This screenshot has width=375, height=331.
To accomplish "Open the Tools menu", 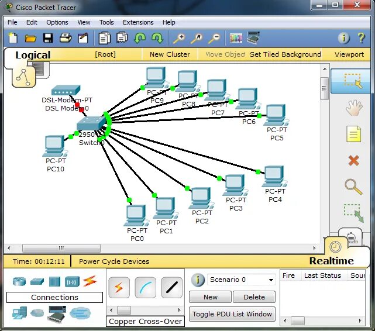I will pyautogui.click(x=106, y=22).
